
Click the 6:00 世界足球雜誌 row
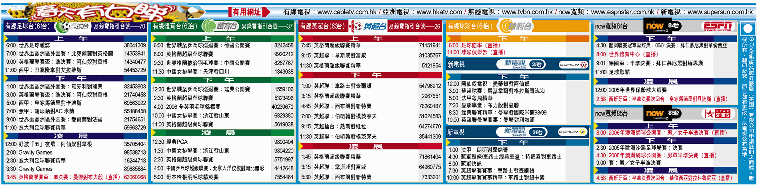76,45
